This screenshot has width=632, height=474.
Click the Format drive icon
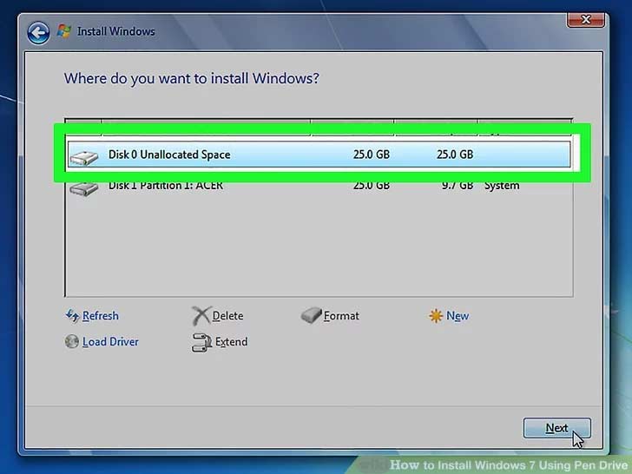click(311, 315)
